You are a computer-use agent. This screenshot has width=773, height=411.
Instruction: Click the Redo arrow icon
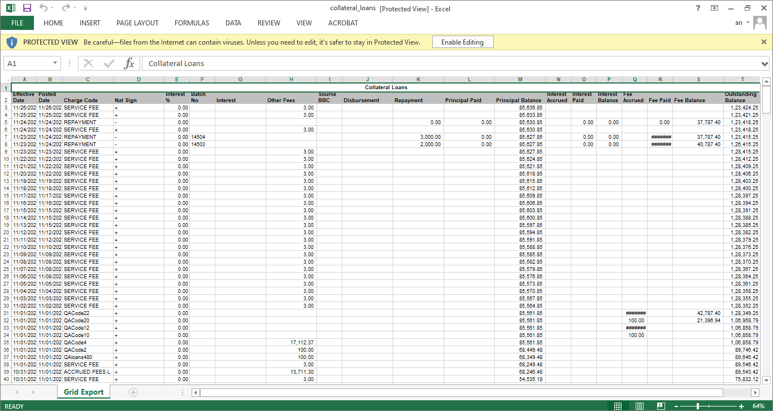click(66, 8)
